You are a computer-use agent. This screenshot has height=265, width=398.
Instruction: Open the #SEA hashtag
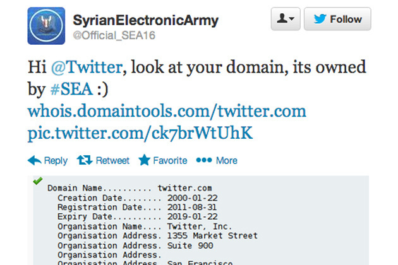pos(71,89)
